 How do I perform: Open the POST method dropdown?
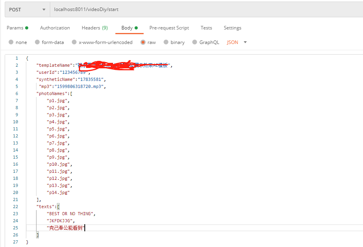click(27, 9)
